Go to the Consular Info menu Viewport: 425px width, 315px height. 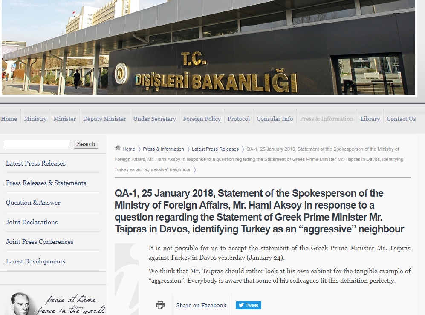click(x=275, y=119)
